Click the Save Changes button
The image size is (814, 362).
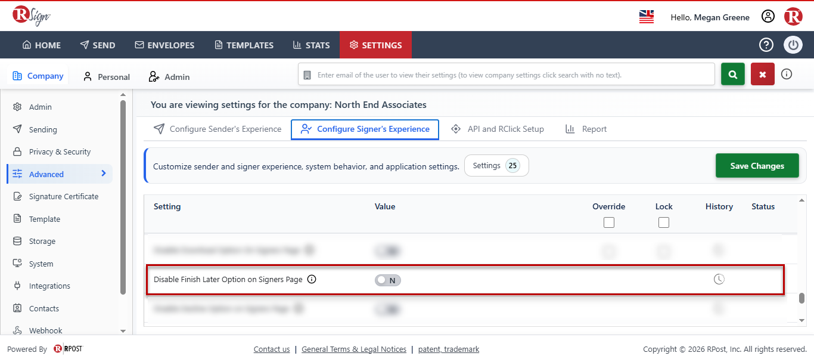point(757,166)
